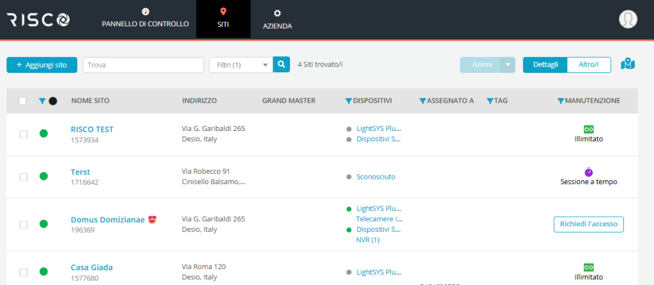Open the map view icon
Viewport: 654px width, 285px height.
pyautogui.click(x=628, y=65)
